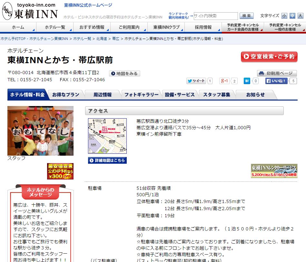Click the Toyoko Inn logo
Image resolution: width=306 pixels, height=262 pixels.
[30, 11]
